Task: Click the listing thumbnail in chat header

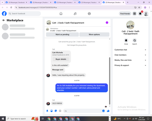Action: (x=49, y=23)
